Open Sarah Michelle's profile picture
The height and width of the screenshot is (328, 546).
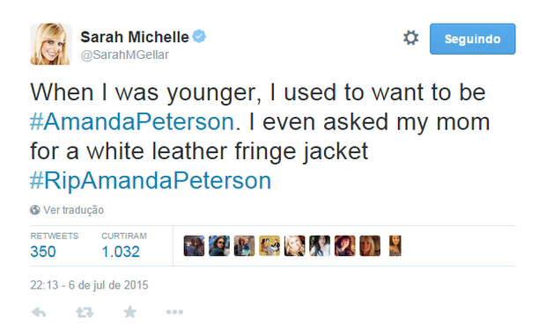[x=51, y=44]
